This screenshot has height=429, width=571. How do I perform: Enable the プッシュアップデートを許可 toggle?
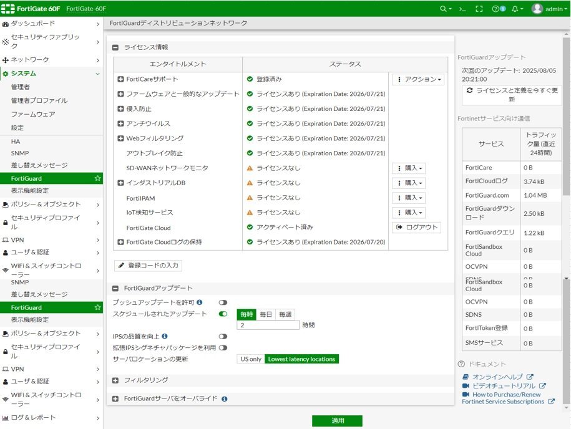click(x=223, y=302)
